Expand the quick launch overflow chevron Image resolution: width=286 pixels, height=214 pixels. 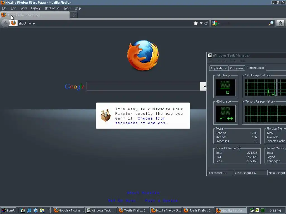coord(48,210)
